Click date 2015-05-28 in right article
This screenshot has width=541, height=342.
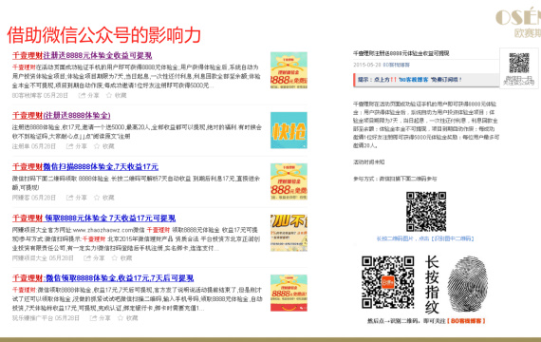click(x=367, y=65)
